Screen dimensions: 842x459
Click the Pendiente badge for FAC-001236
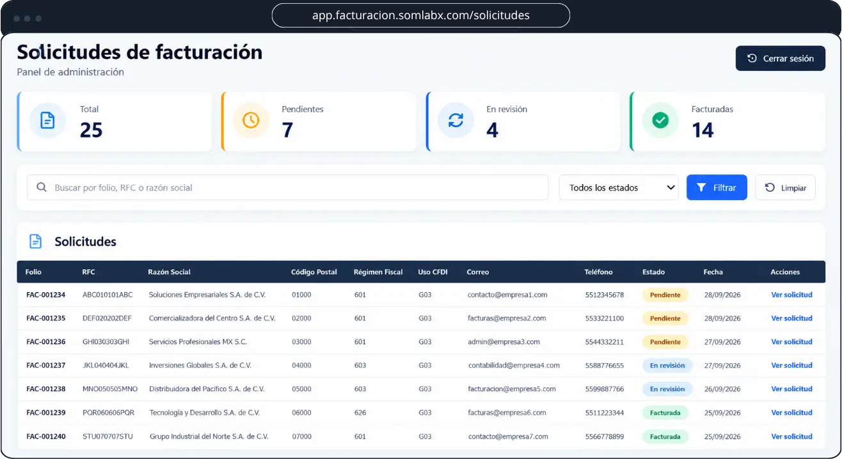[665, 342]
